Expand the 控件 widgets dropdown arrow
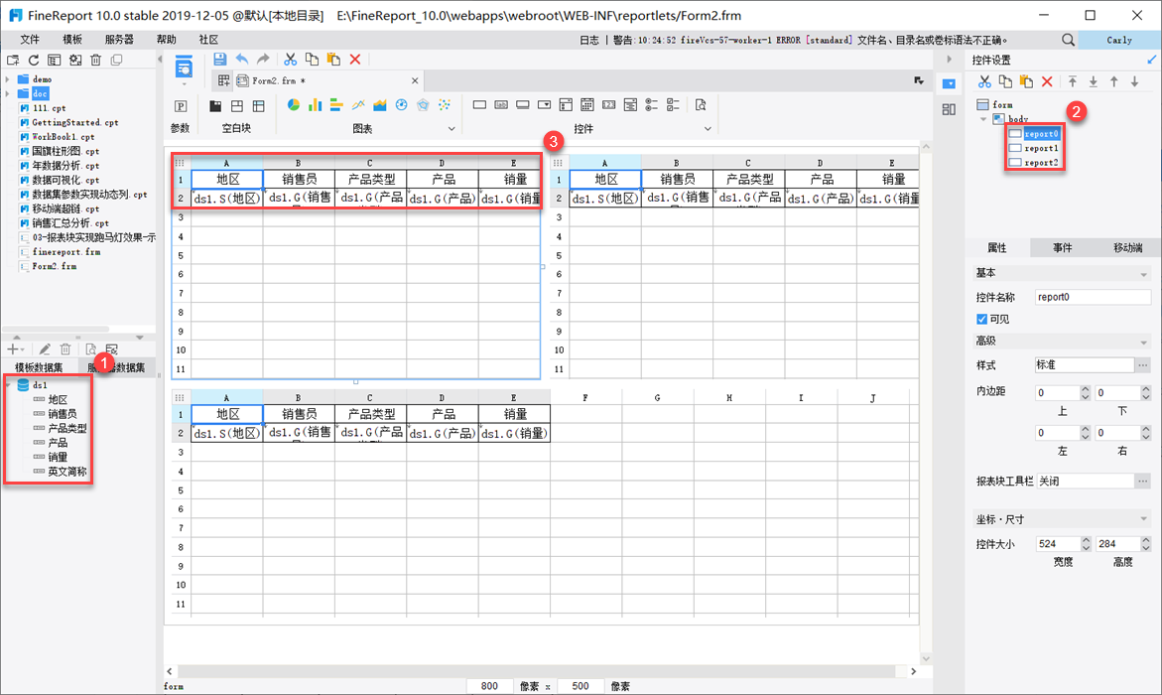 pyautogui.click(x=707, y=128)
